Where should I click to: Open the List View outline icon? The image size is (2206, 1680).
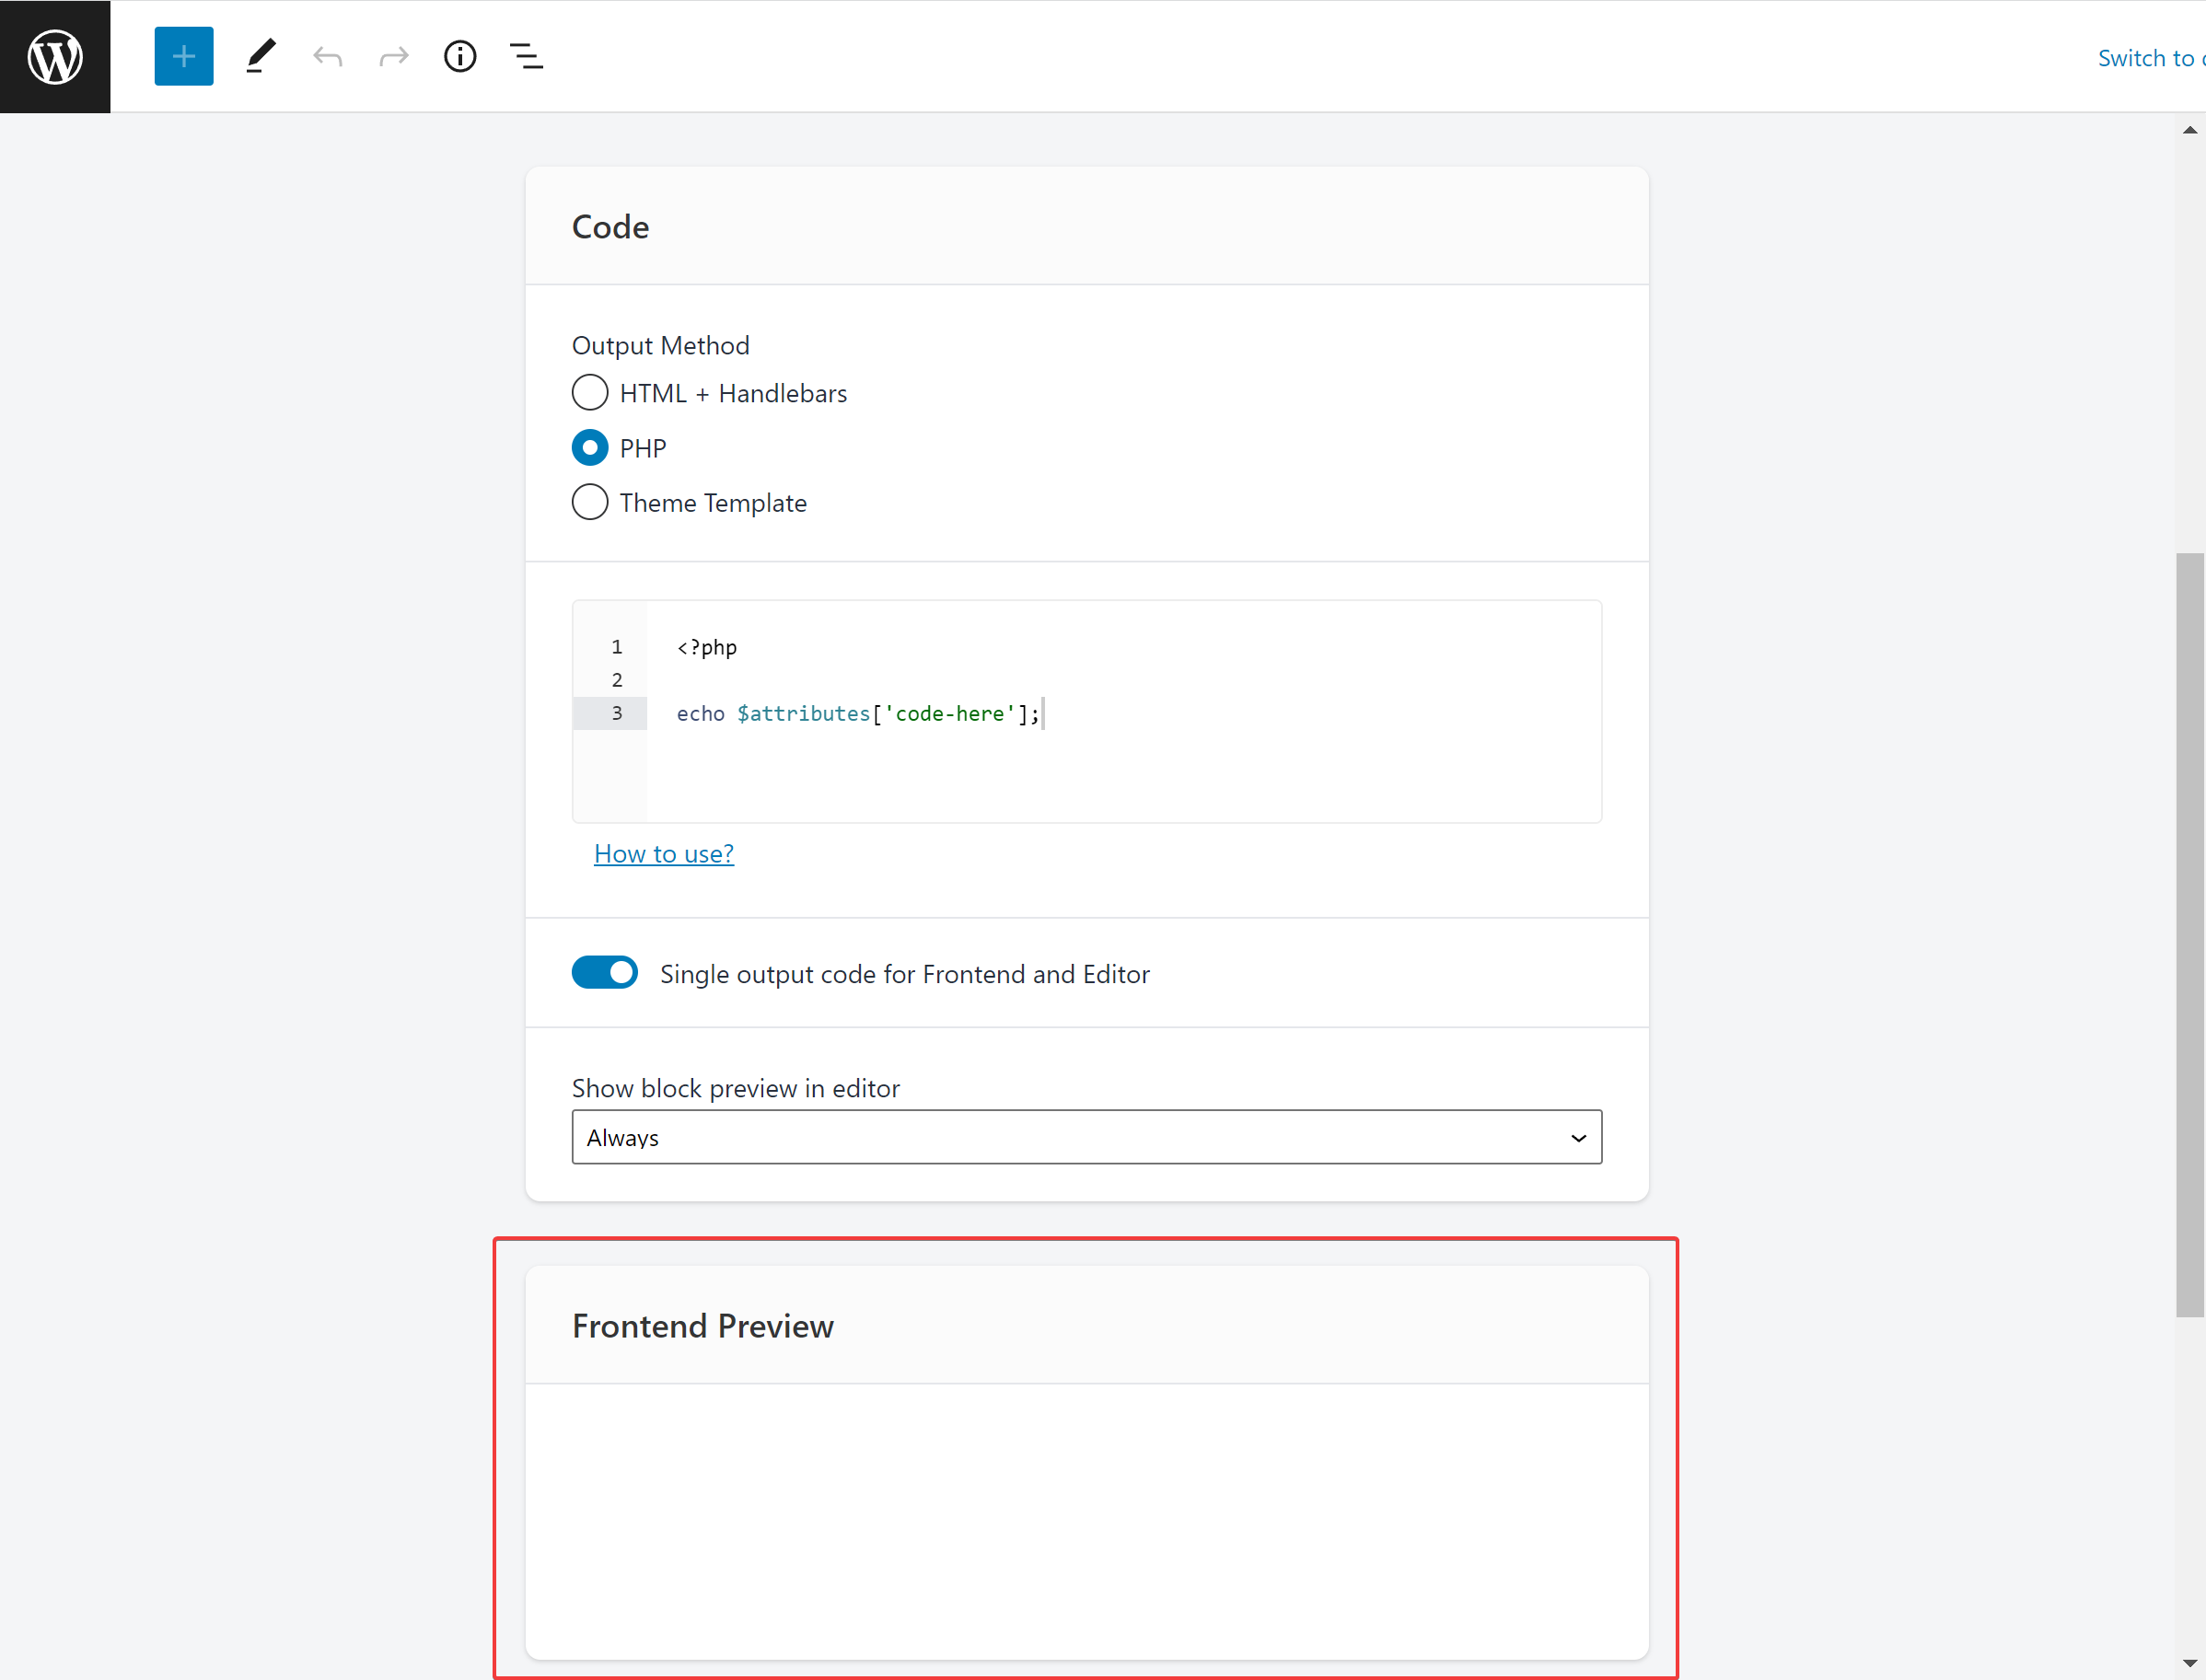527,56
